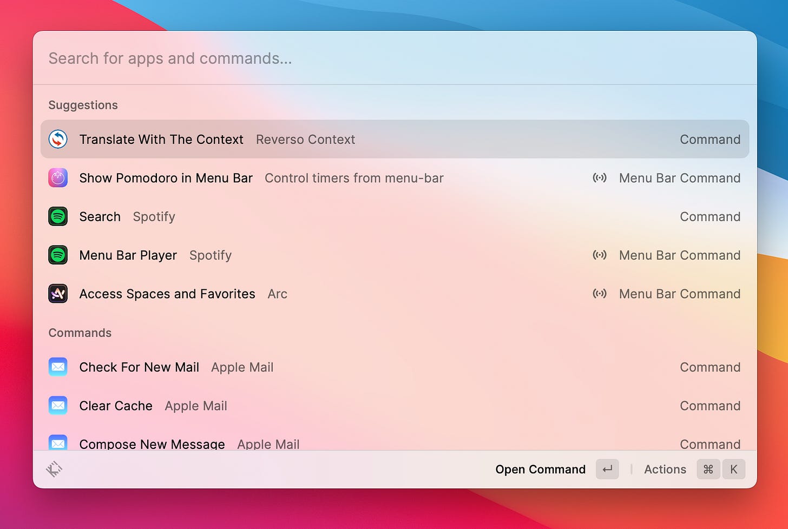Click Menu Bar Command label on Pomodoro row

(680, 178)
